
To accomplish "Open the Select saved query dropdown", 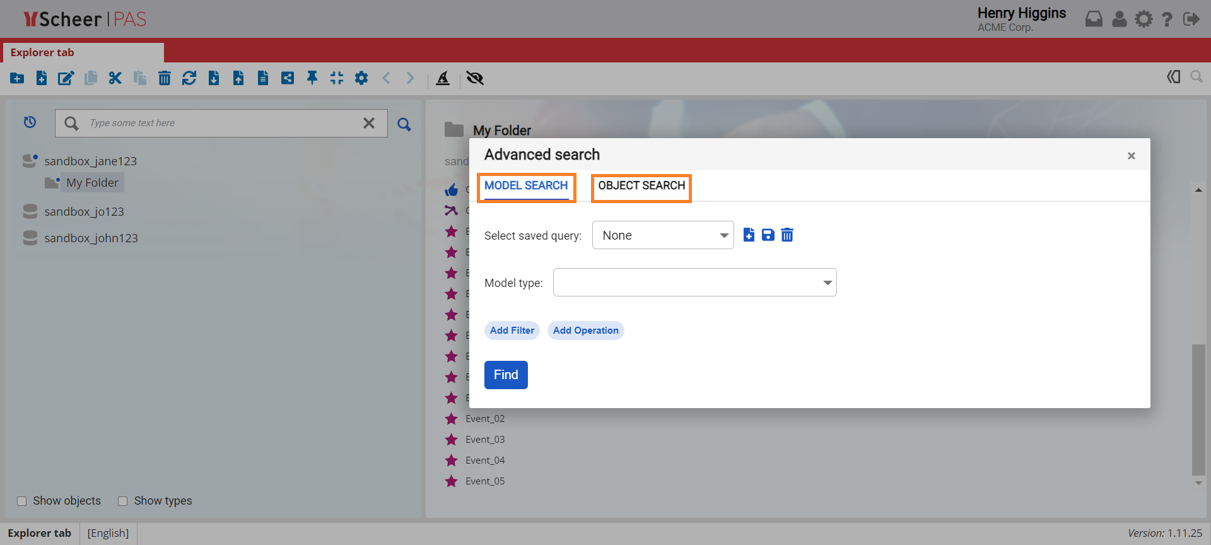I will [x=663, y=235].
